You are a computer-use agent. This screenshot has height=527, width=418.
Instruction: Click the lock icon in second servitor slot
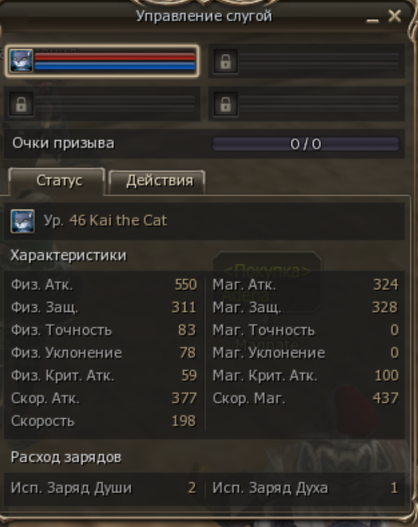click(x=225, y=61)
